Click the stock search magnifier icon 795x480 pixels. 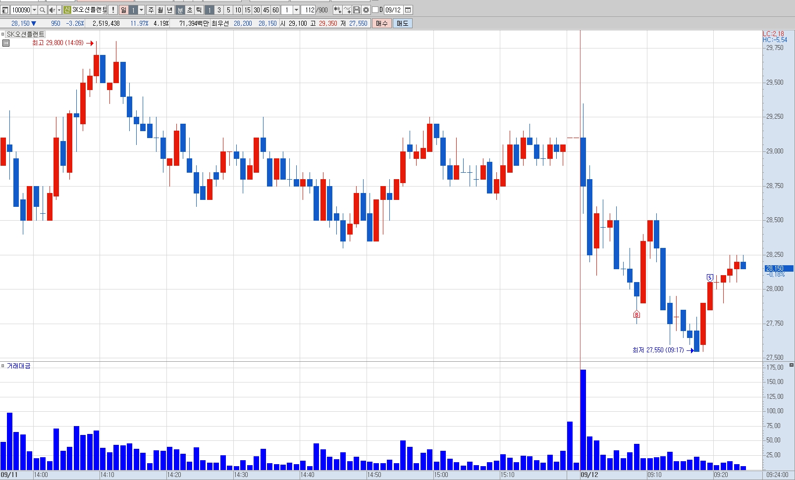[43, 10]
